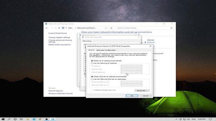216x121 pixels.
Task: Click the Preferred DNS server field
Action: coord(131,82)
